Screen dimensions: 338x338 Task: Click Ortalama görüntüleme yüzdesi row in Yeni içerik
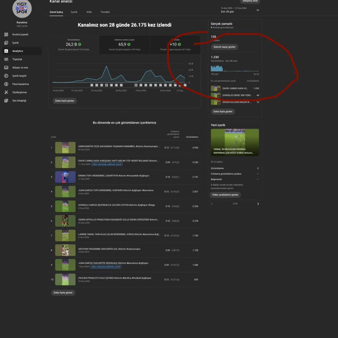pos(235,174)
